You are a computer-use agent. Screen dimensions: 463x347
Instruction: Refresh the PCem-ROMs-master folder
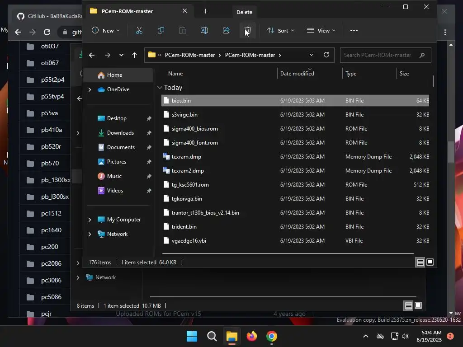pyautogui.click(x=326, y=55)
